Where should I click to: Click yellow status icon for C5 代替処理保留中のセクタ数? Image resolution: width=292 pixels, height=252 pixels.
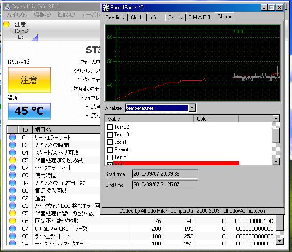(12, 213)
